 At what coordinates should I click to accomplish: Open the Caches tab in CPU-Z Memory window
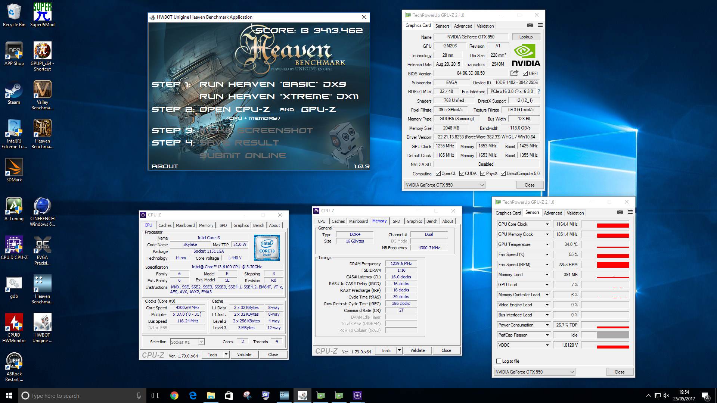pyautogui.click(x=338, y=221)
